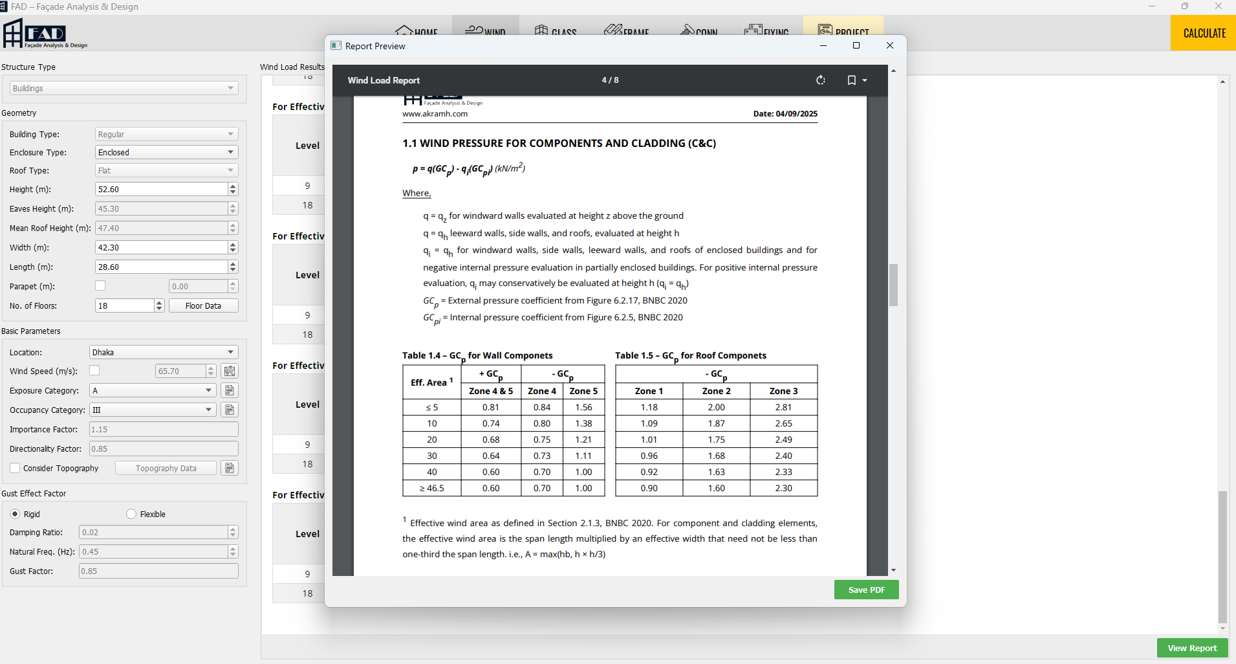Open the PROJECT tab
This screenshot has height=664, width=1236.
[843, 27]
